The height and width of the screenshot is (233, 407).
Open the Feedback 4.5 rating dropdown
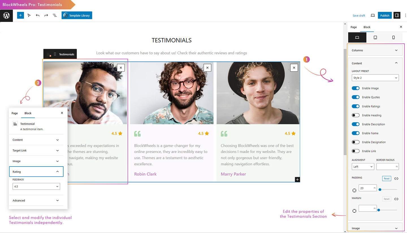coord(36,187)
